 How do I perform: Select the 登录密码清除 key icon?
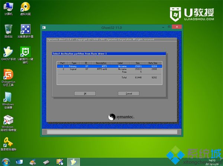pyautogui.click(x=9, y=144)
